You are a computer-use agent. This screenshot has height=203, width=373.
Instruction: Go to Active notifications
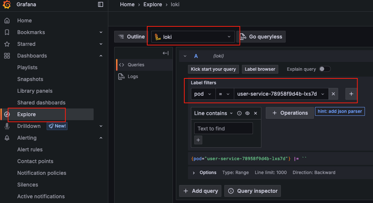click(41, 196)
